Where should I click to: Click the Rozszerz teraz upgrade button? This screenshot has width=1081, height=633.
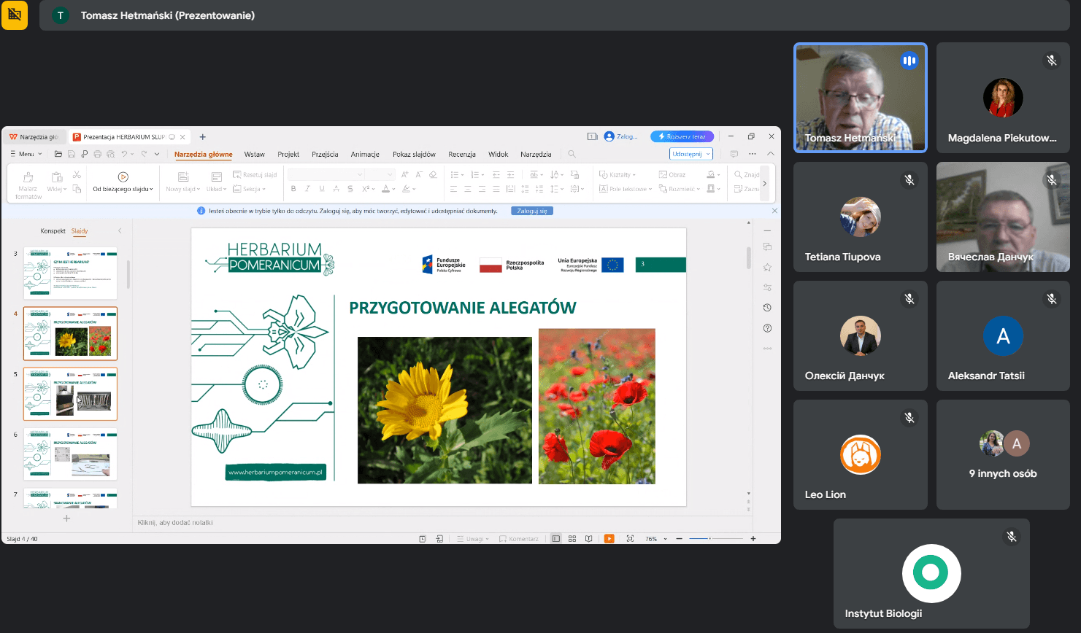tap(682, 136)
